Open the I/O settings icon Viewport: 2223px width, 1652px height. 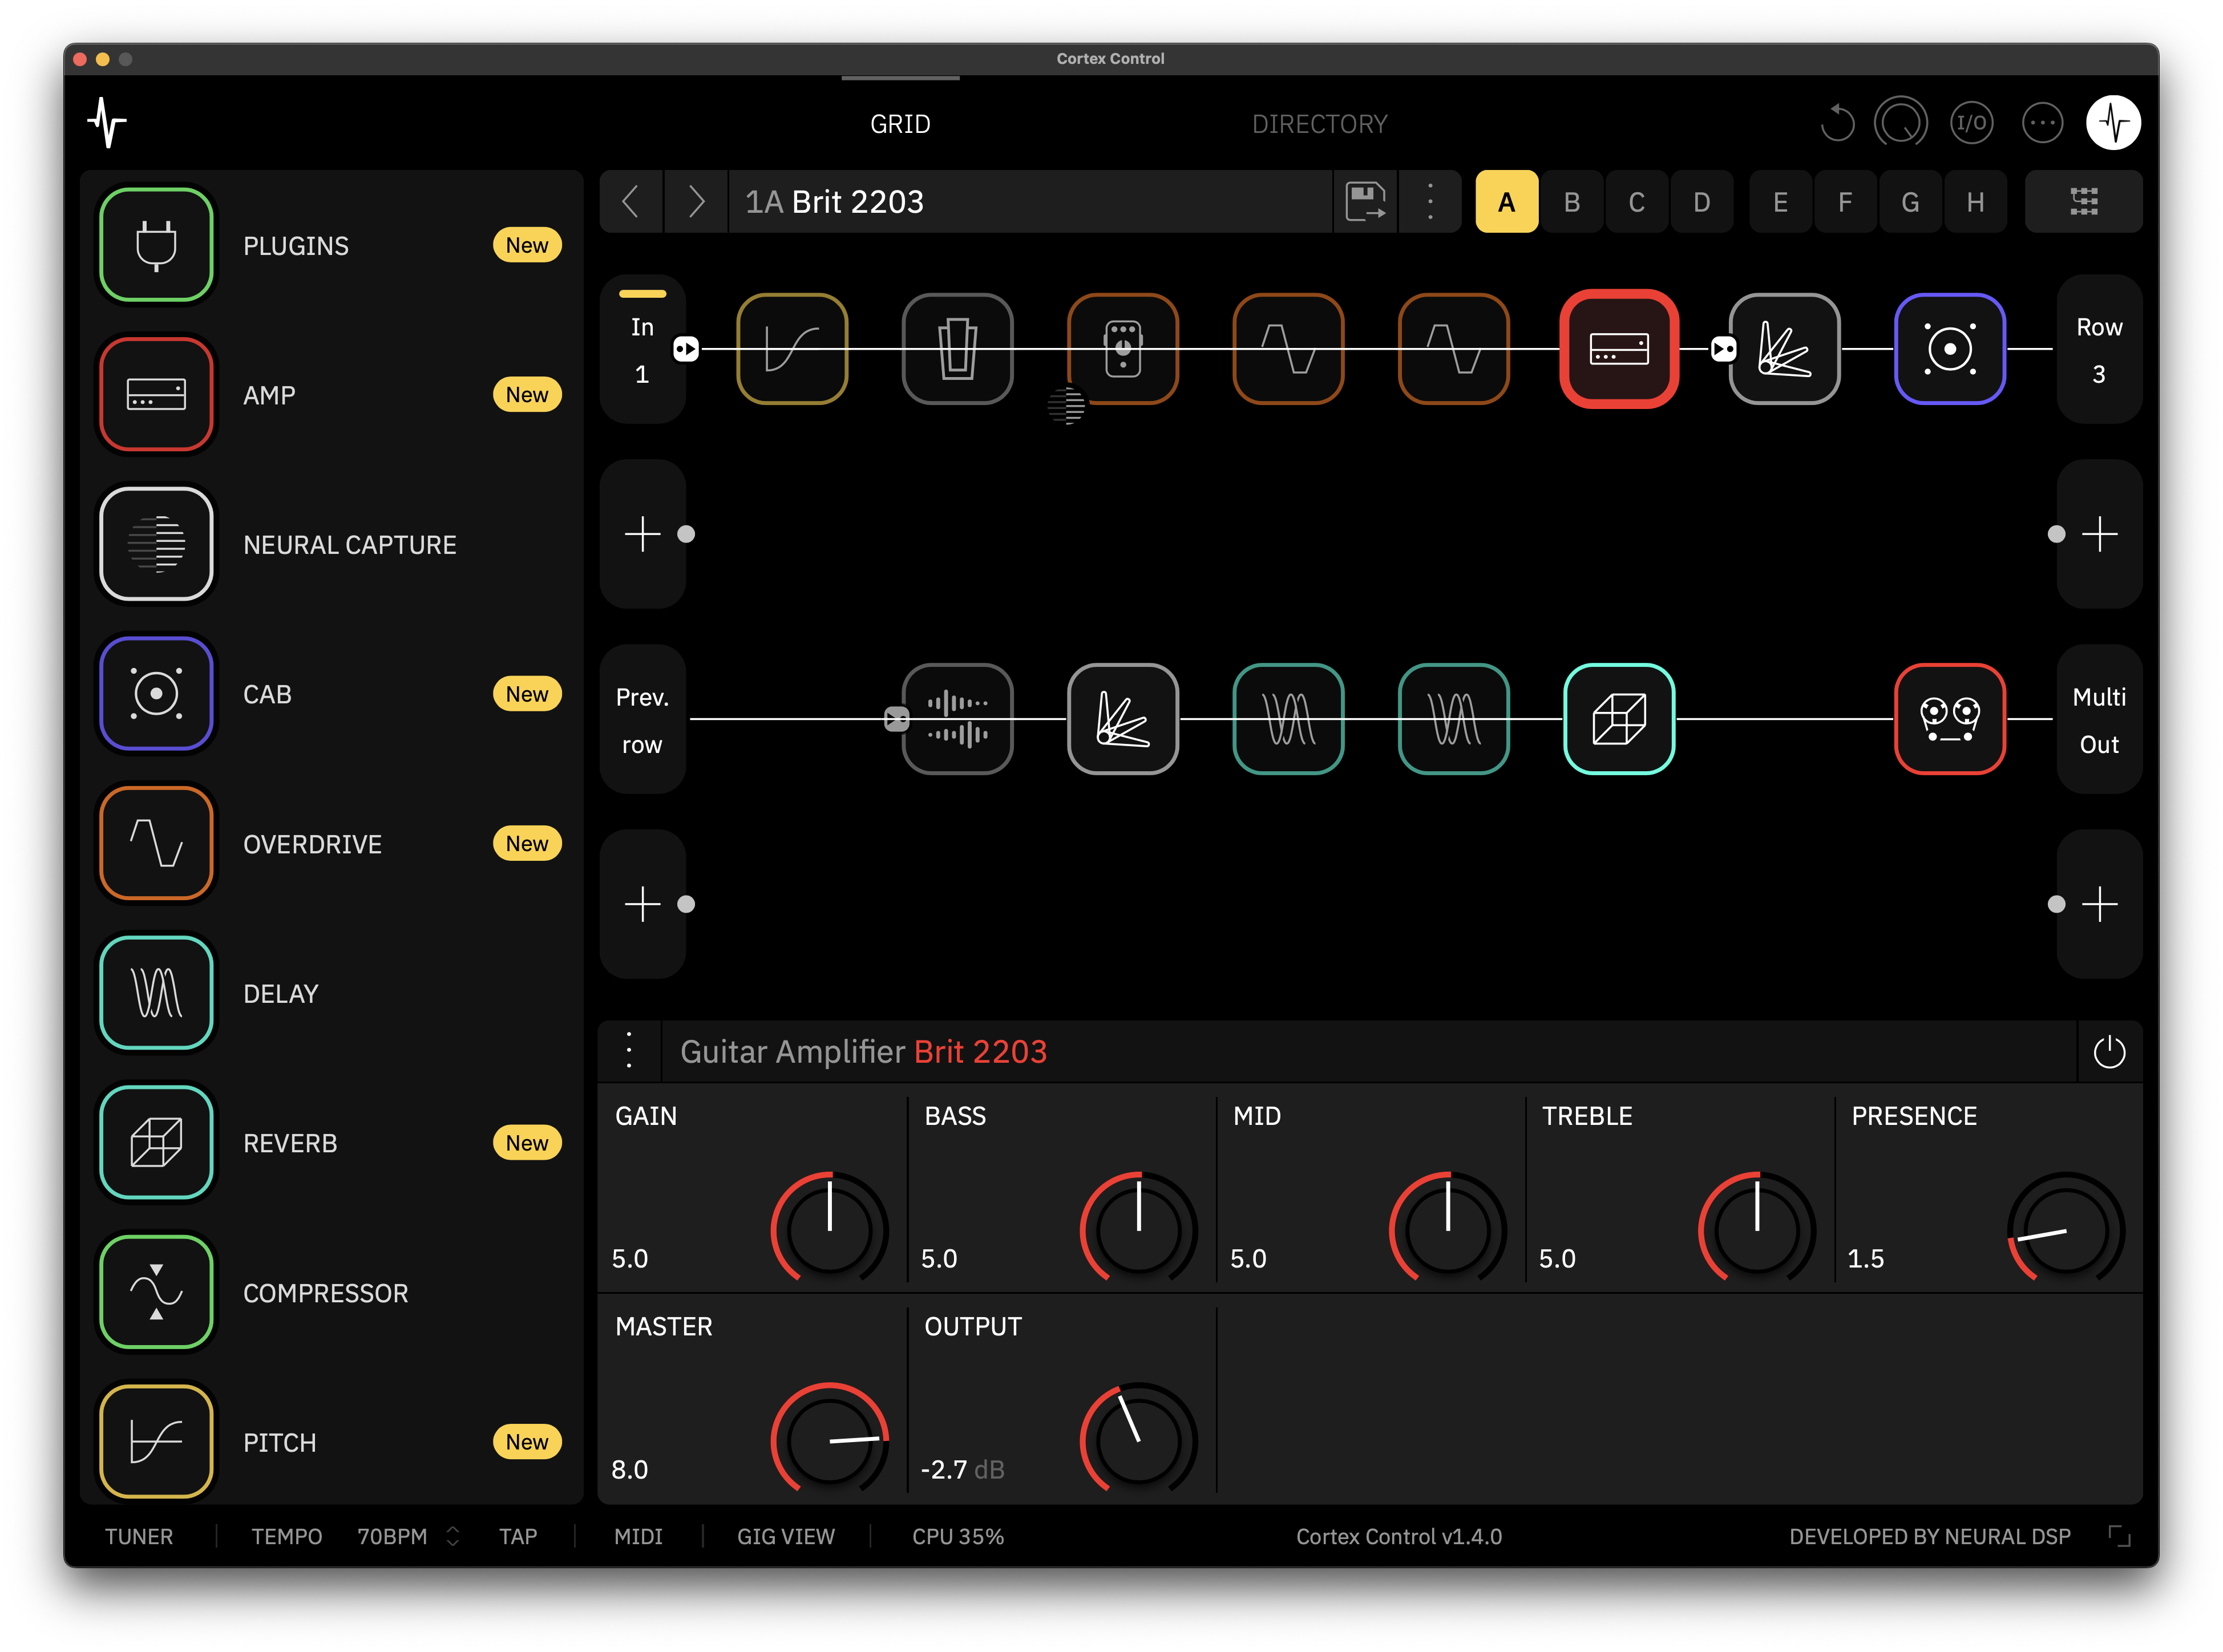(1971, 123)
